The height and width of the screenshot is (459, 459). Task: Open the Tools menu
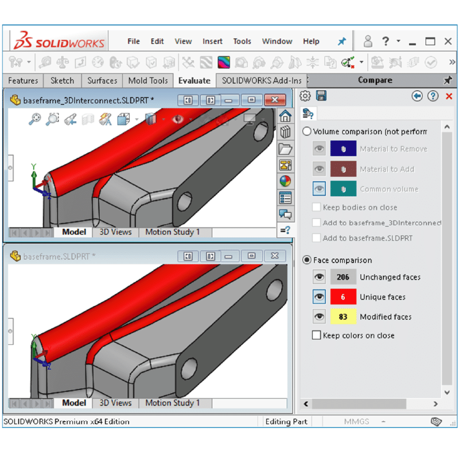pos(242,41)
